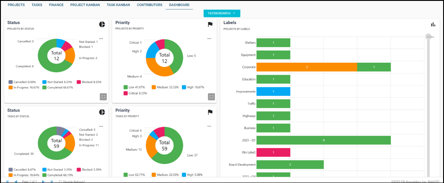The width and height of the screenshot is (444, 183).
Task: Expand the Filter/Search dropdown
Action: tap(222, 13)
